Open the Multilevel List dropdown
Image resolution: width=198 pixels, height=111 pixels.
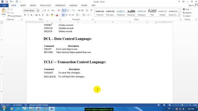click(75, 10)
